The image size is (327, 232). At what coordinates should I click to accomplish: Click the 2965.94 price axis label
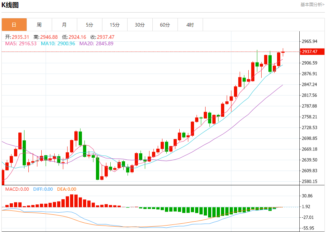pyautogui.click(x=309, y=41)
